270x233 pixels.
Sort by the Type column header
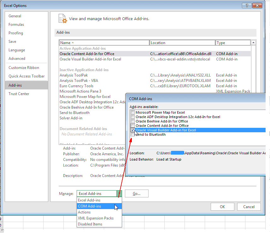click(233, 43)
